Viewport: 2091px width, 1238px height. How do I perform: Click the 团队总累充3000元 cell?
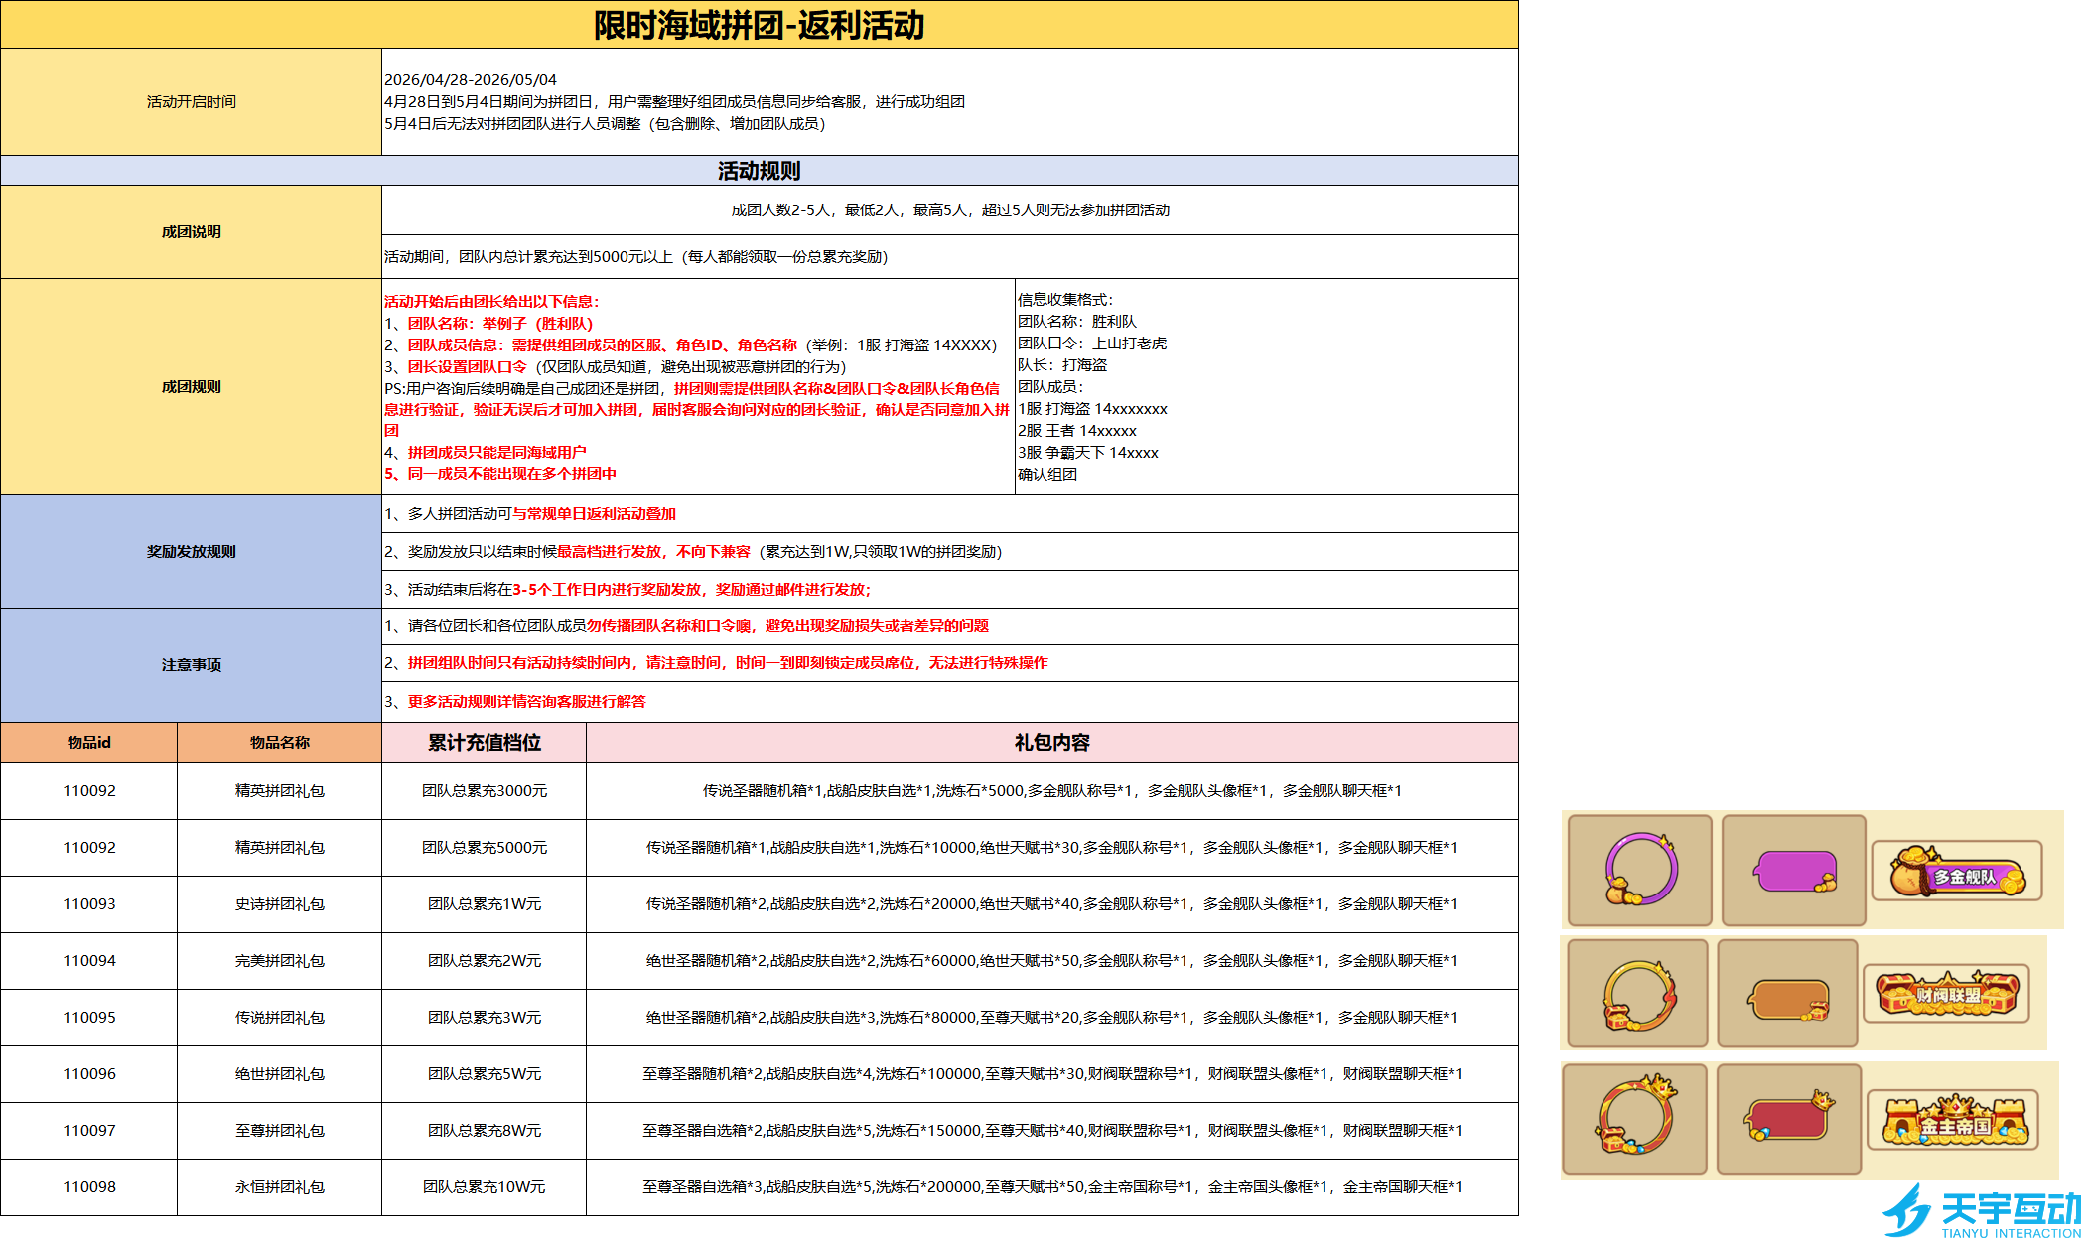pos(484,791)
